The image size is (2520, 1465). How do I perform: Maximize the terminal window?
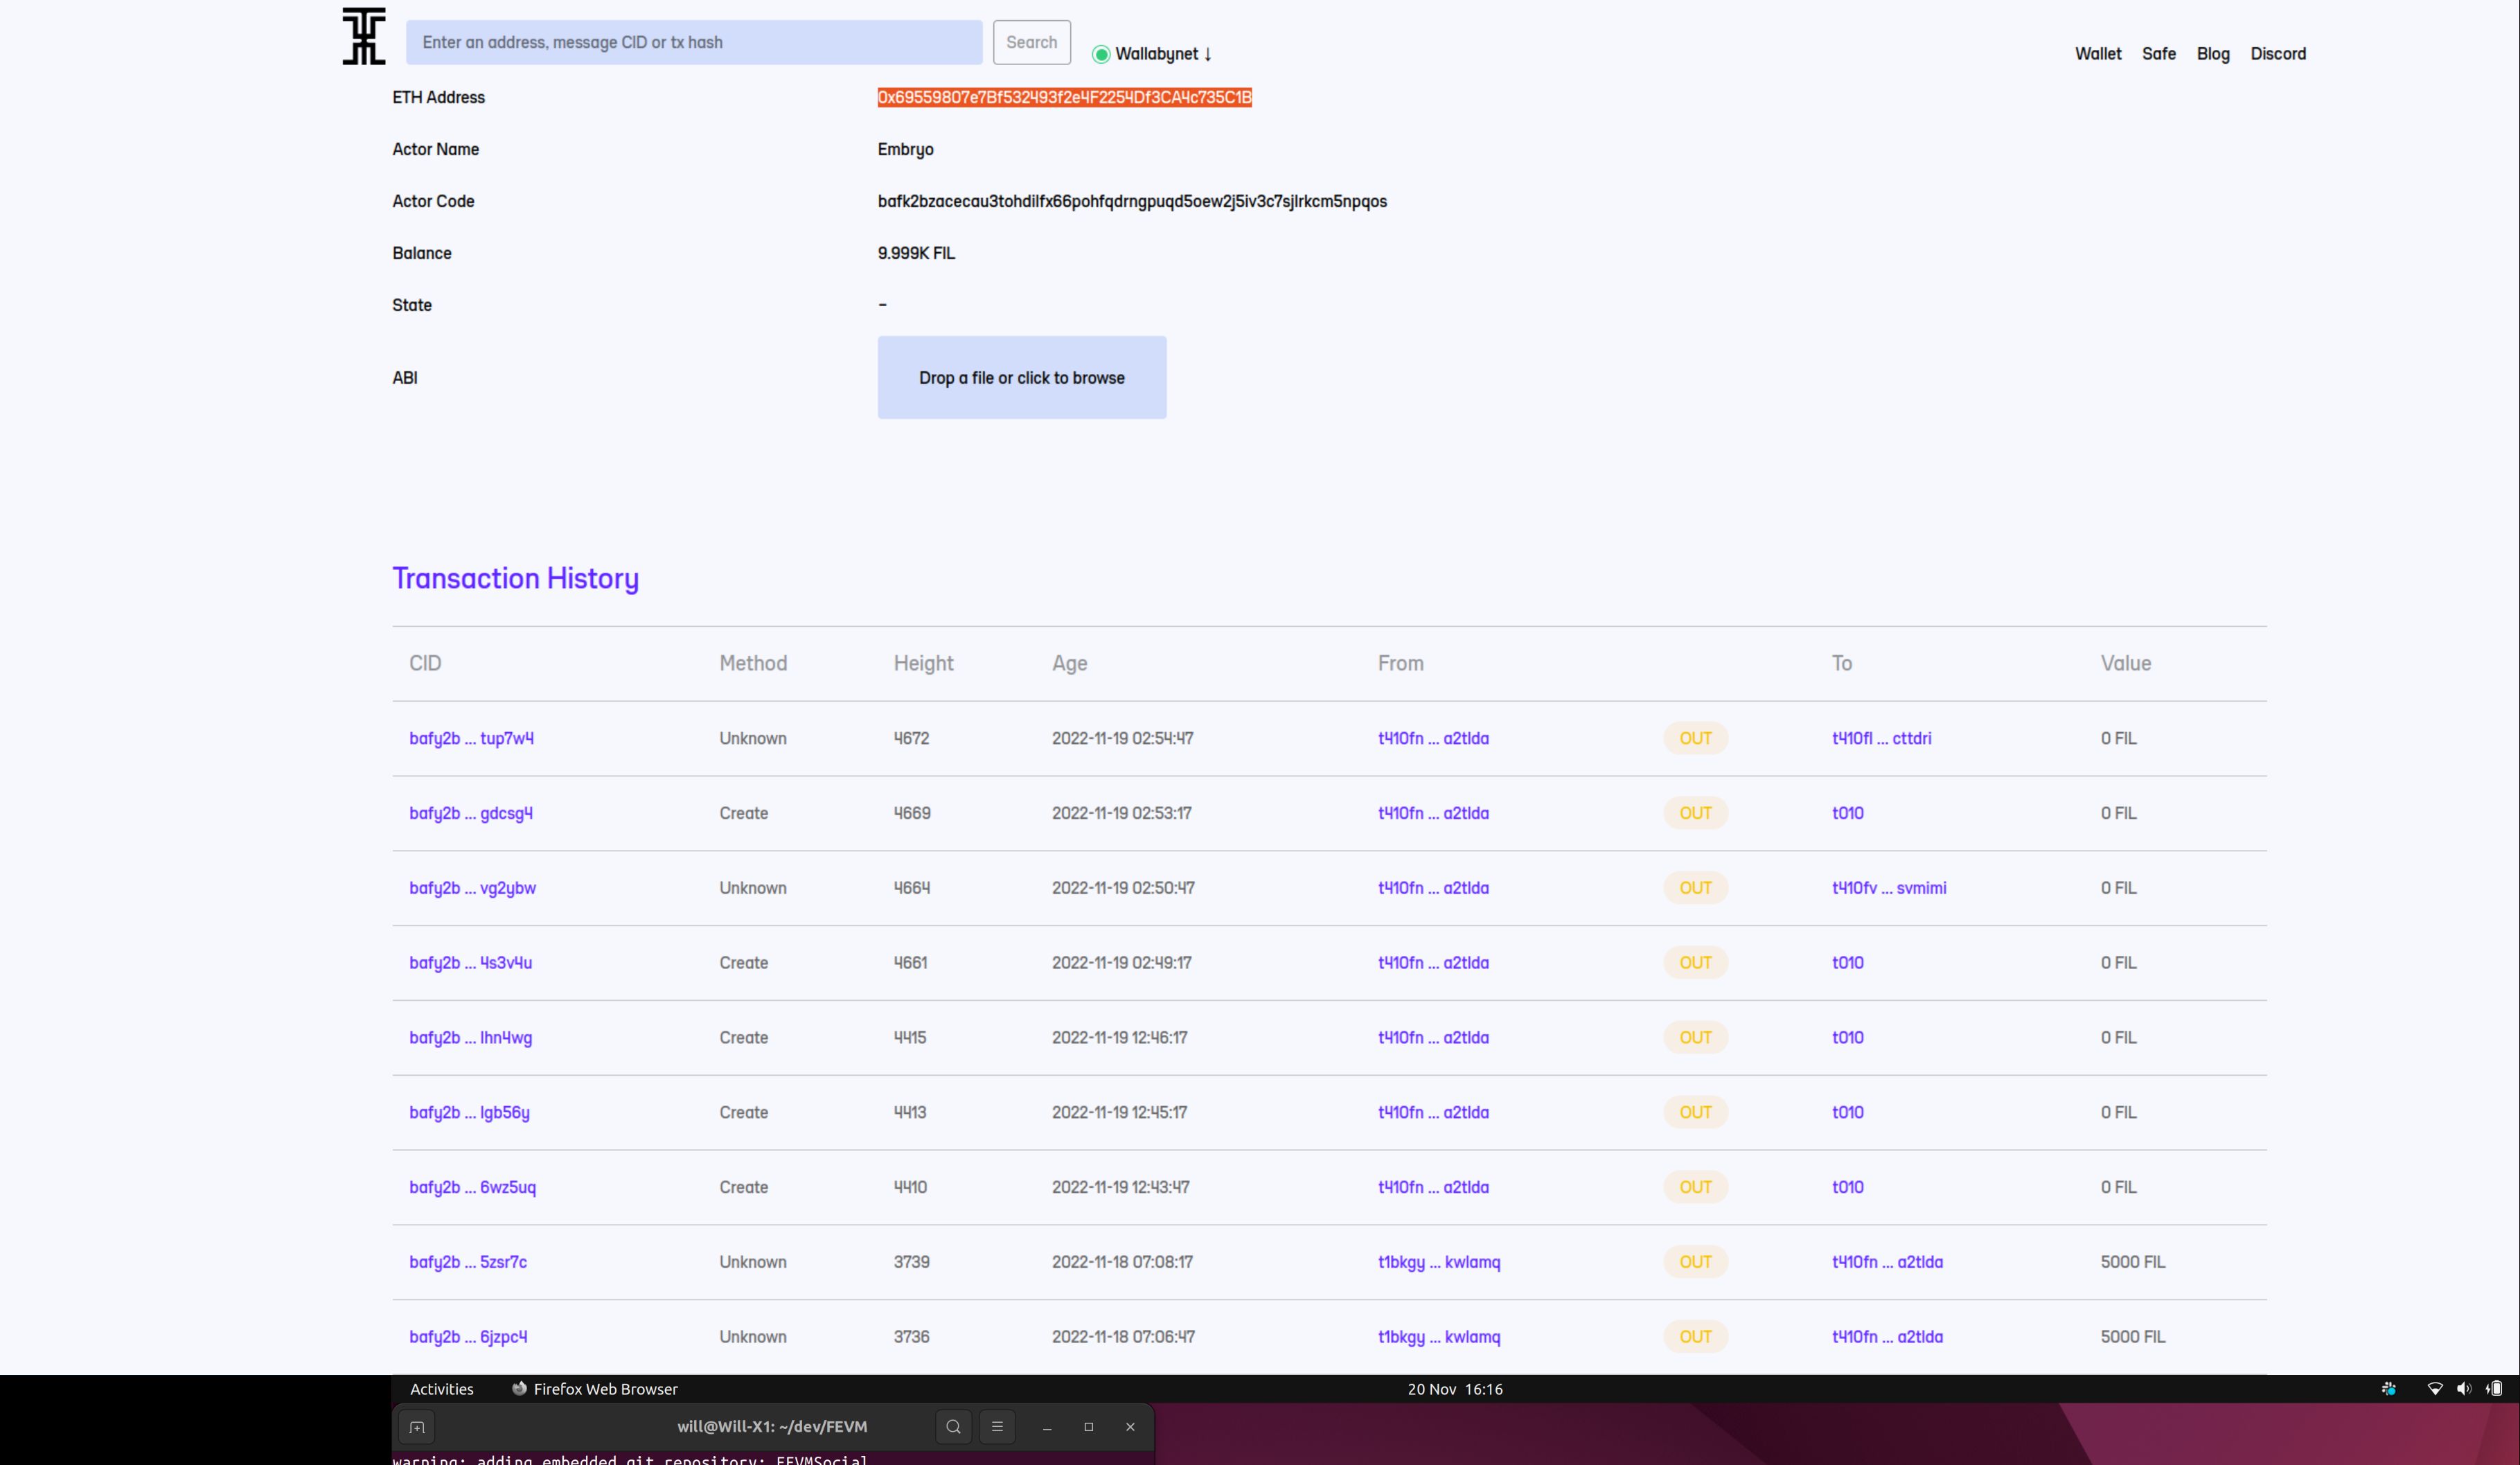coord(1089,1427)
